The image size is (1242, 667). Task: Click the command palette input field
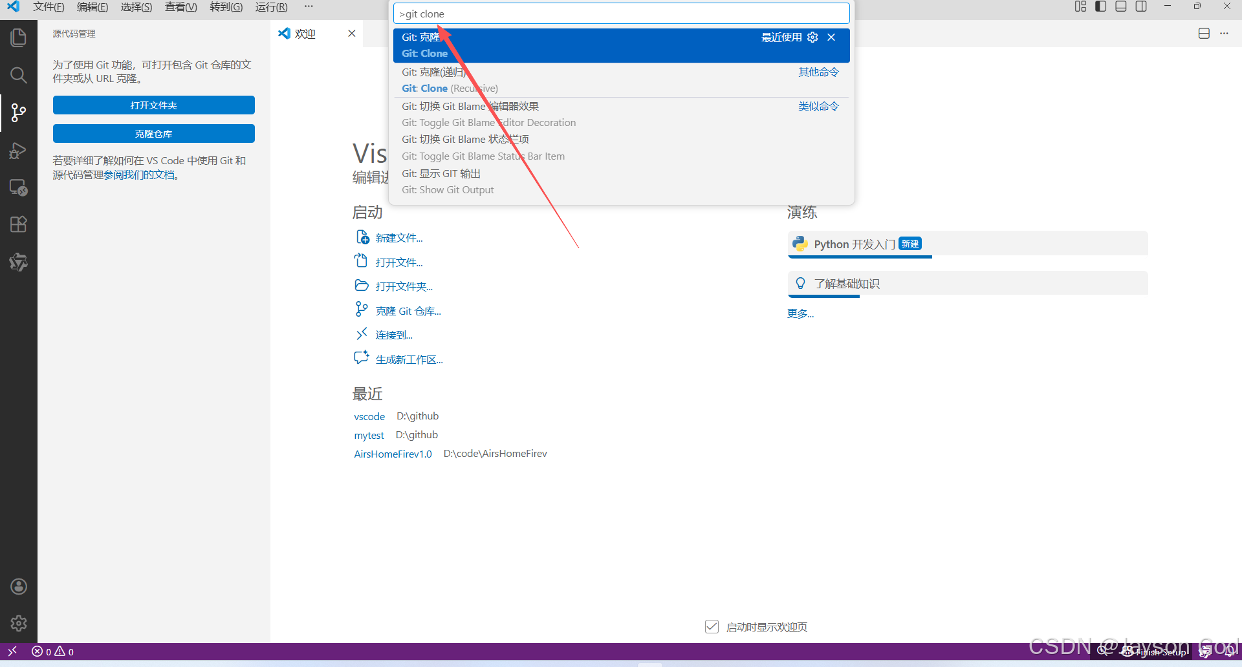tap(622, 14)
